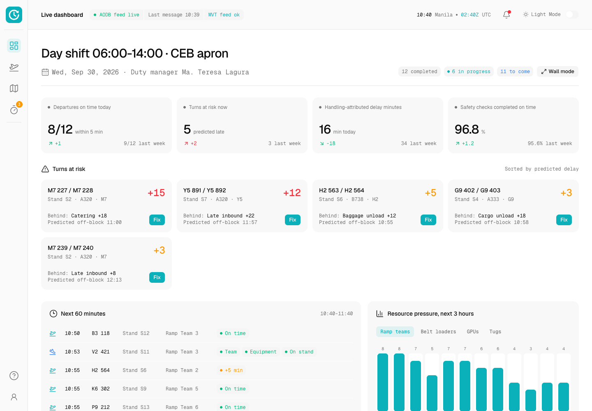Screen dimensions: 592x411
Task: Click the Equipment status on V2 421 row
Action: 260,352
